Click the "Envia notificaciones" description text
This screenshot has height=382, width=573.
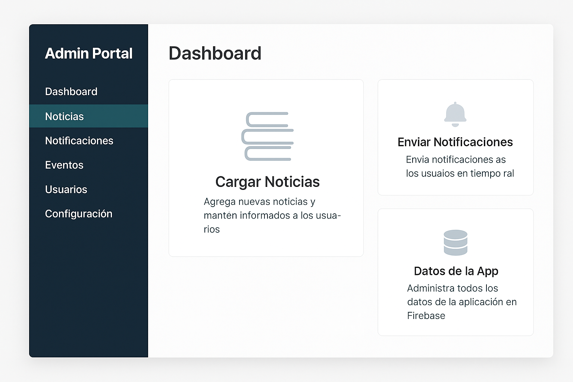point(455,160)
